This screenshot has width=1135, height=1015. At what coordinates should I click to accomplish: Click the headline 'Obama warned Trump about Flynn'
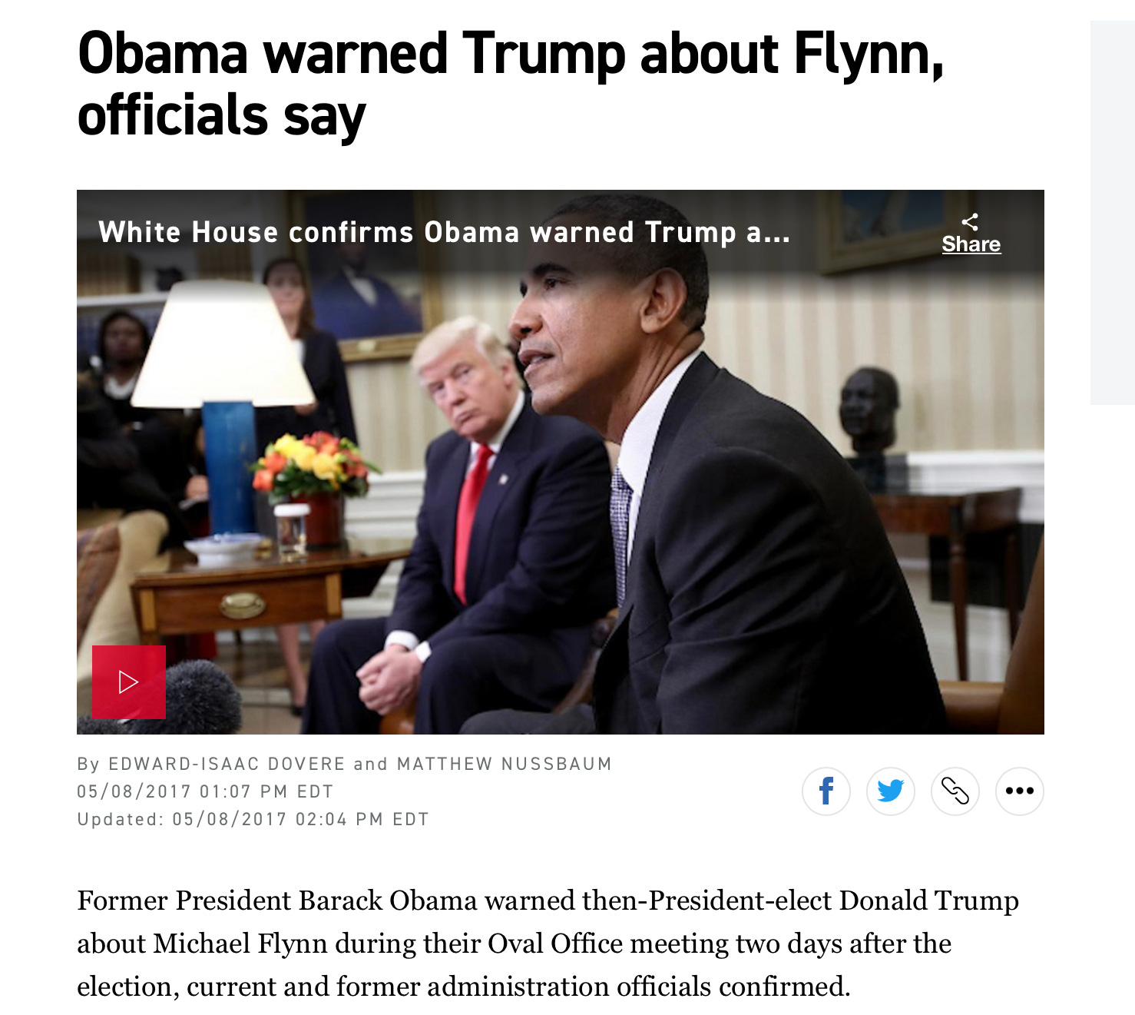(511, 54)
